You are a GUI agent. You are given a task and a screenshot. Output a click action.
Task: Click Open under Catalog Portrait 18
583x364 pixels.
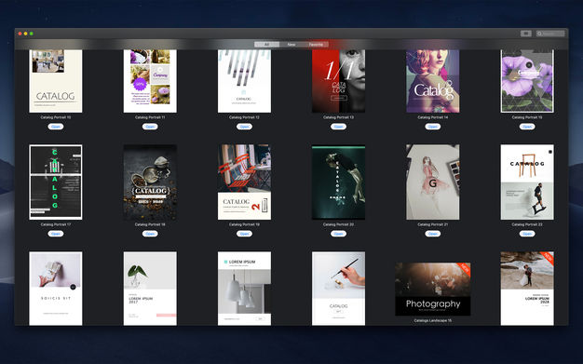click(x=150, y=234)
